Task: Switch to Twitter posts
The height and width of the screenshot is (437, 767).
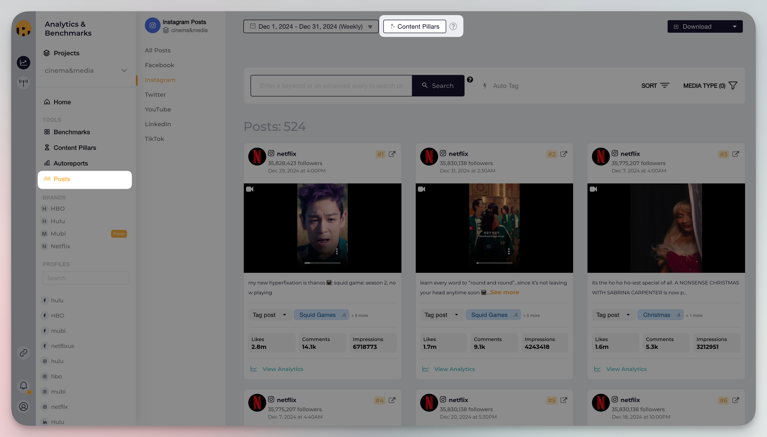Action: [155, 95]
